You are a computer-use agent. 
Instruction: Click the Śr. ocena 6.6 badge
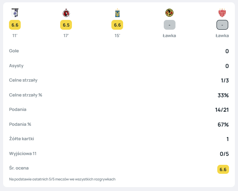tap(223, 169)
